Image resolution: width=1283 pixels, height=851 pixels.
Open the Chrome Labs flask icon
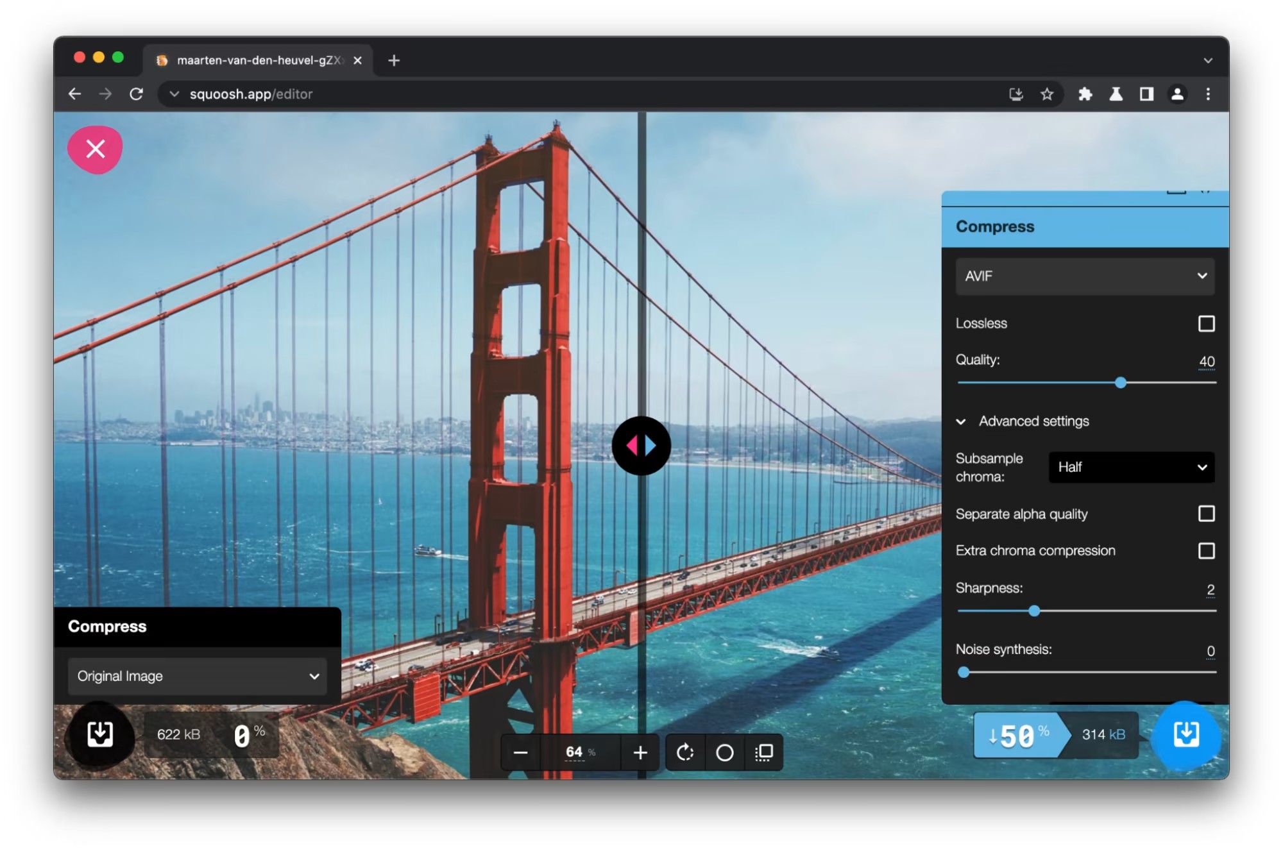point(1116,94)
